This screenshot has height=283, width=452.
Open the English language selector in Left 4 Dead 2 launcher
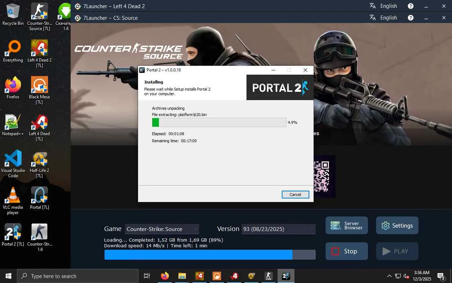[x=383, y=6]
